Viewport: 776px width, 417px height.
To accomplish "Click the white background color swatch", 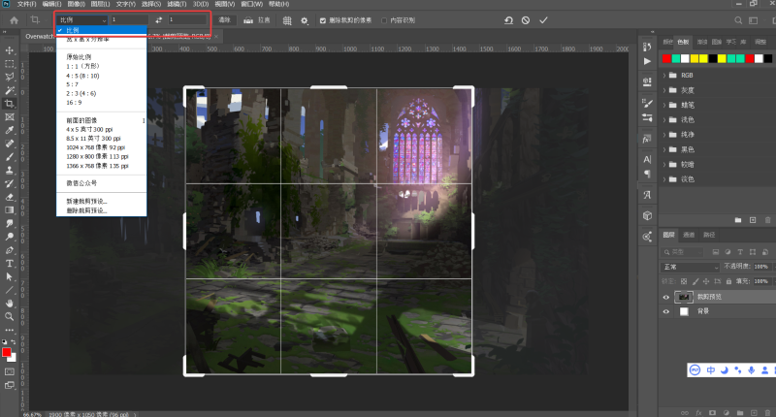I will pyautogui.click(x=13, y=358).
